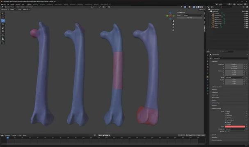Activate the Transform tool

click(3, 31)
